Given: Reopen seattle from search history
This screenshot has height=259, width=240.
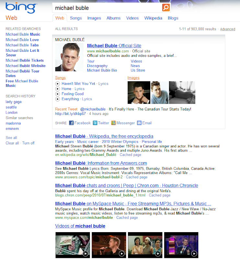Looking at the screenshot, I should pos(11,107).
